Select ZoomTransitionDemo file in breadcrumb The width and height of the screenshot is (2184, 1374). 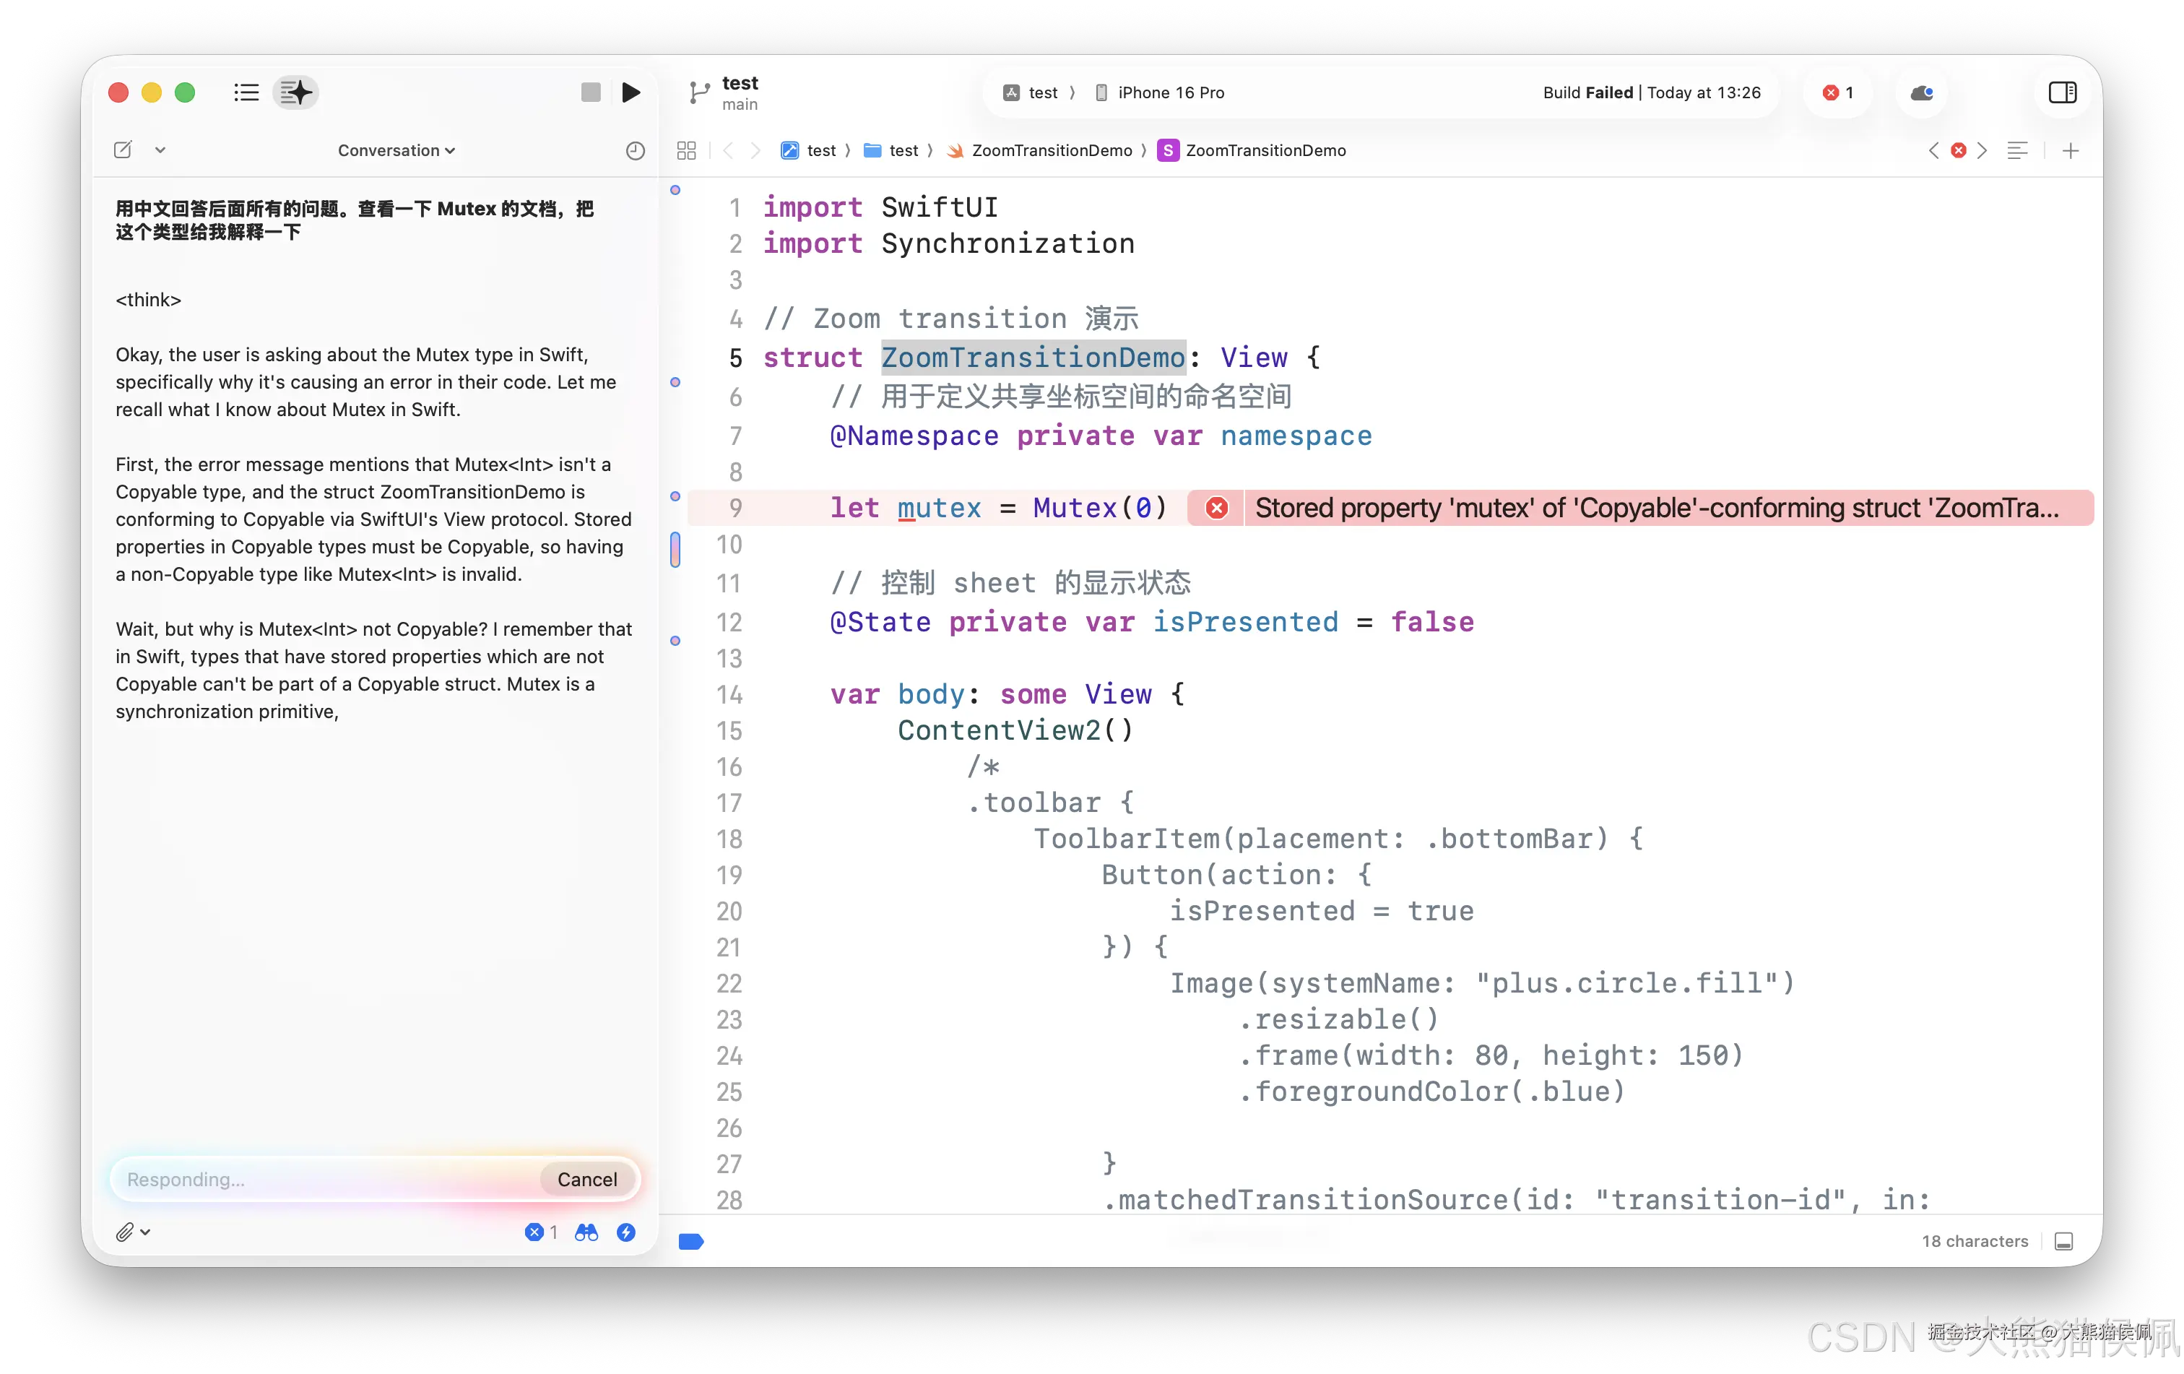pos(1051,150)
